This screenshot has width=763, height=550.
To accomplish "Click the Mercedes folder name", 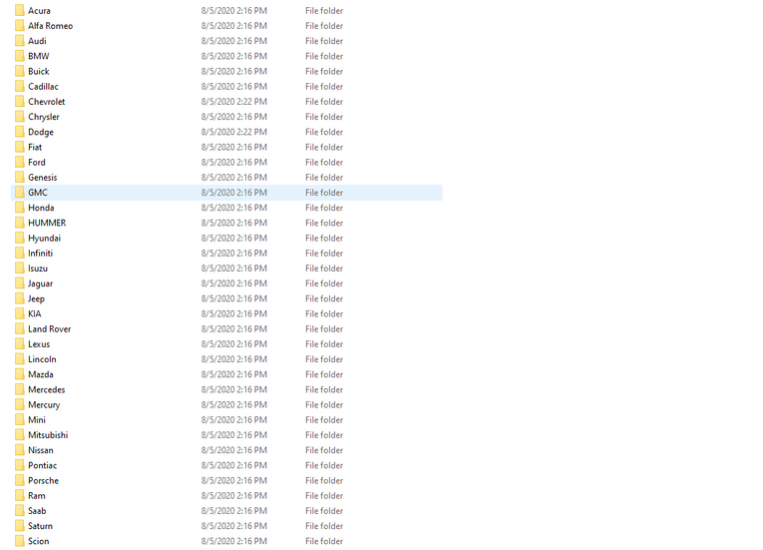I will click(x=46, y=389).
